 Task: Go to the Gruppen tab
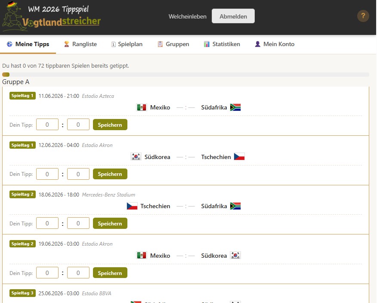(x=173, y=44)
